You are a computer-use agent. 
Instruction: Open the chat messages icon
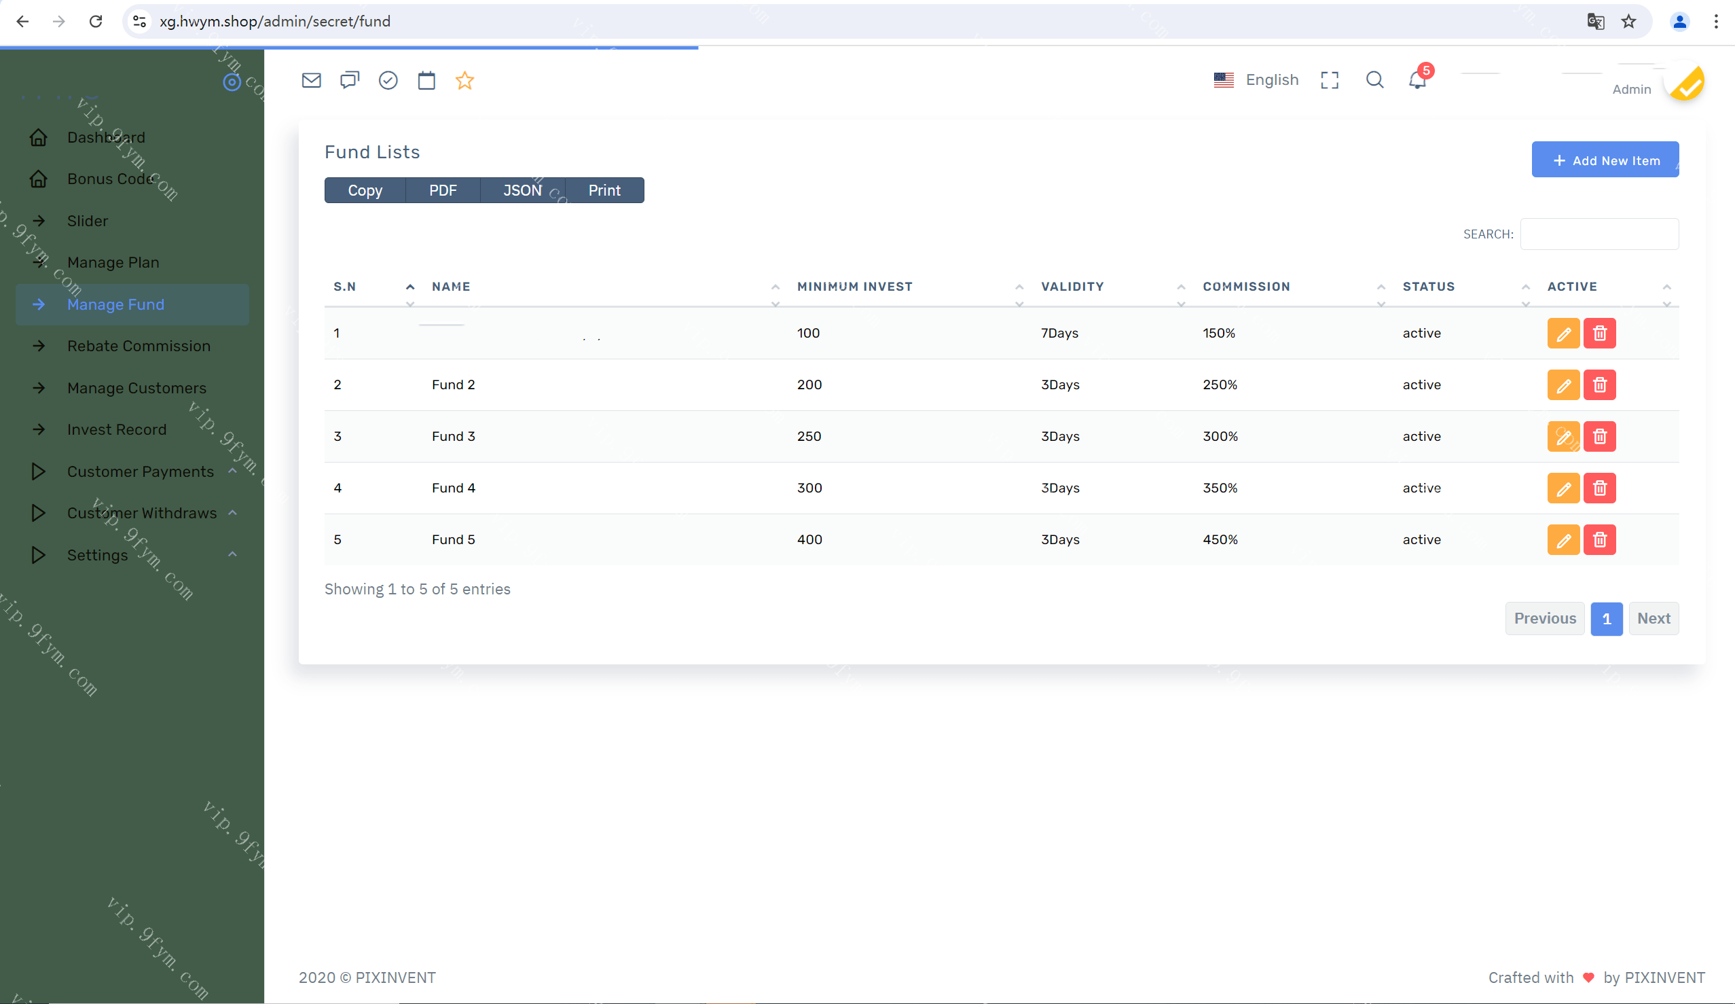tap(350, 81)
